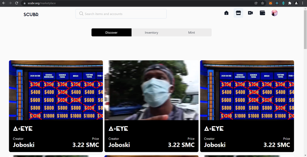Open the React developer tools extension
This screenshot has width=307, height=157.
point(277,3)
